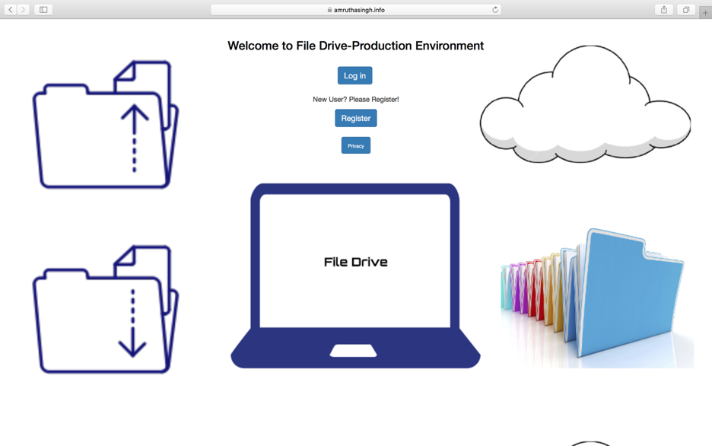Open the Safari sidebar panel
The width and height of the screenshot is (712, 446).
(43, 10)
